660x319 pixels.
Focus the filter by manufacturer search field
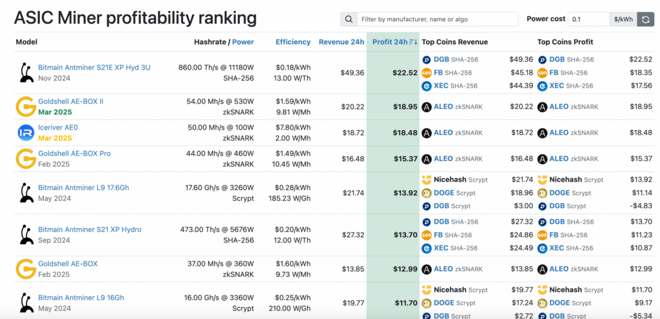point(437,19)
